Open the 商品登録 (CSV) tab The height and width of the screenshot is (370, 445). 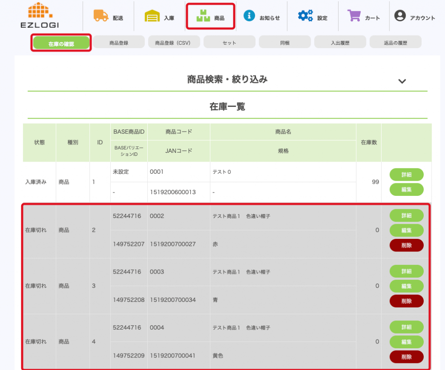pyautogui.click(x=174, y=43)
